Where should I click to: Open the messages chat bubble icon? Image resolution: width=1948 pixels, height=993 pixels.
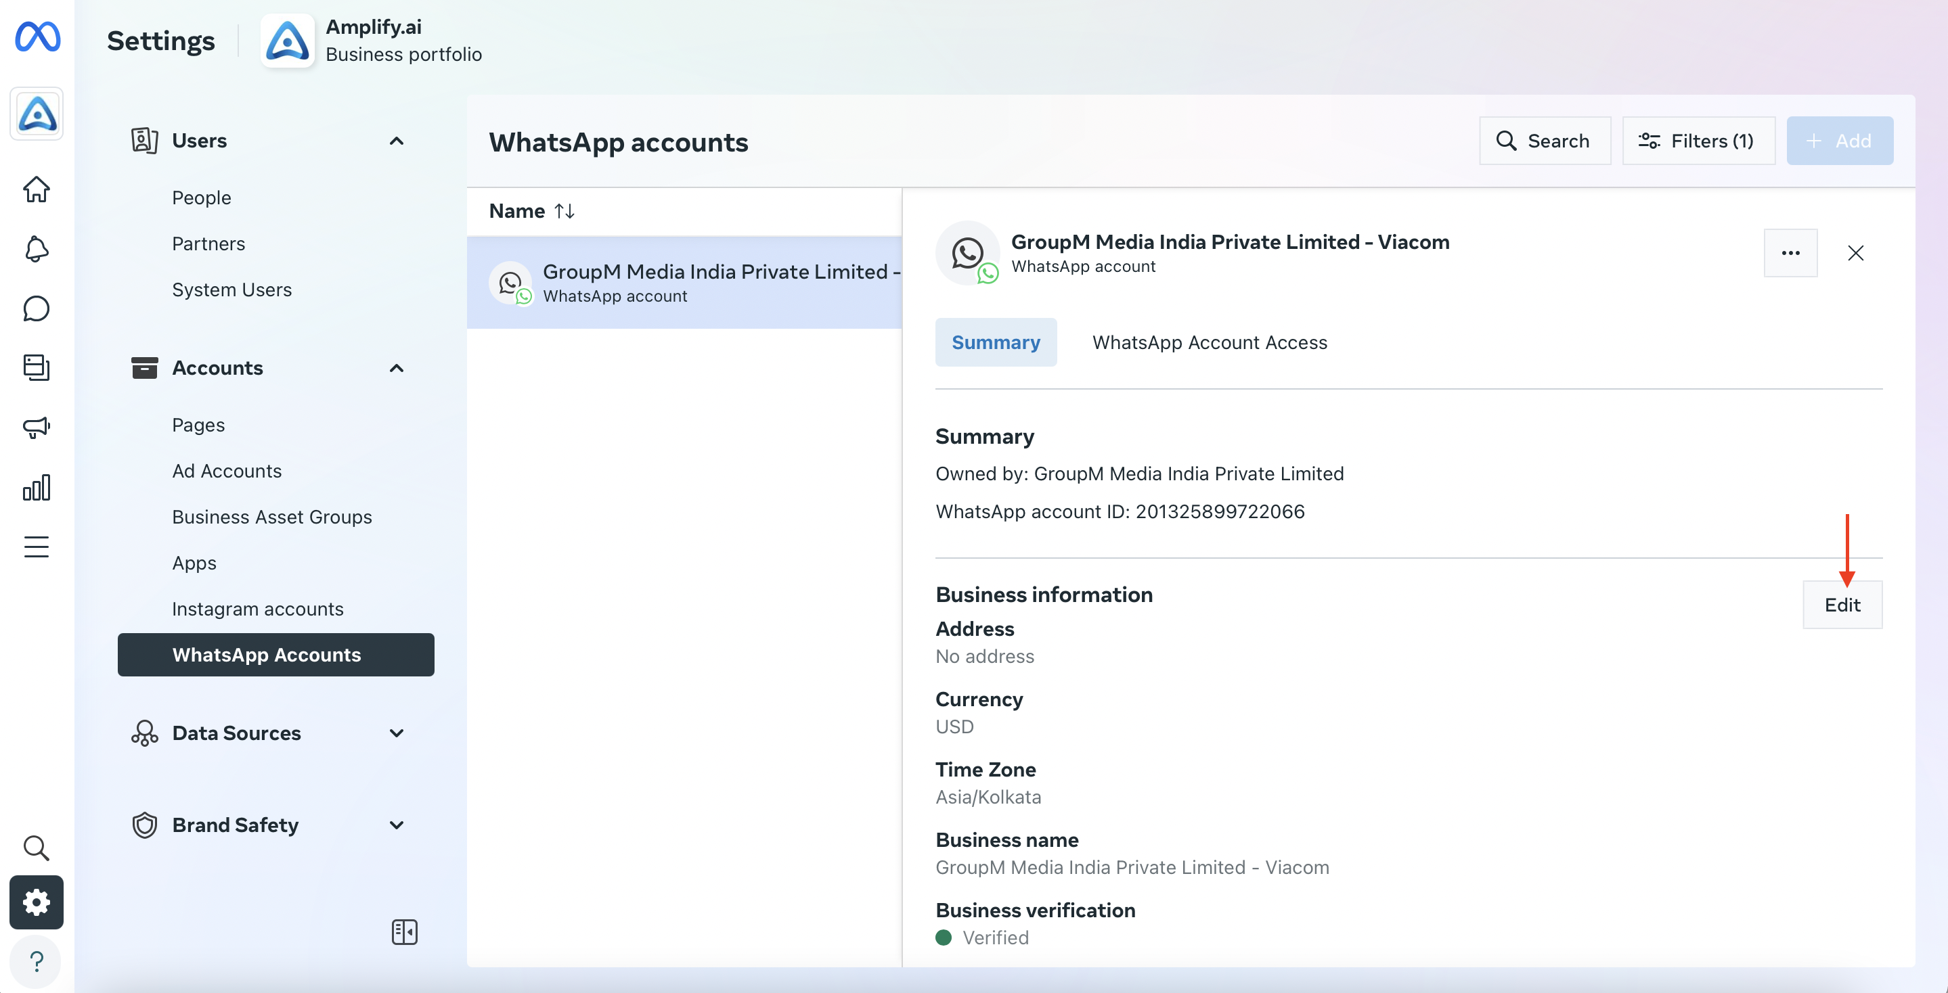[37, 308]
